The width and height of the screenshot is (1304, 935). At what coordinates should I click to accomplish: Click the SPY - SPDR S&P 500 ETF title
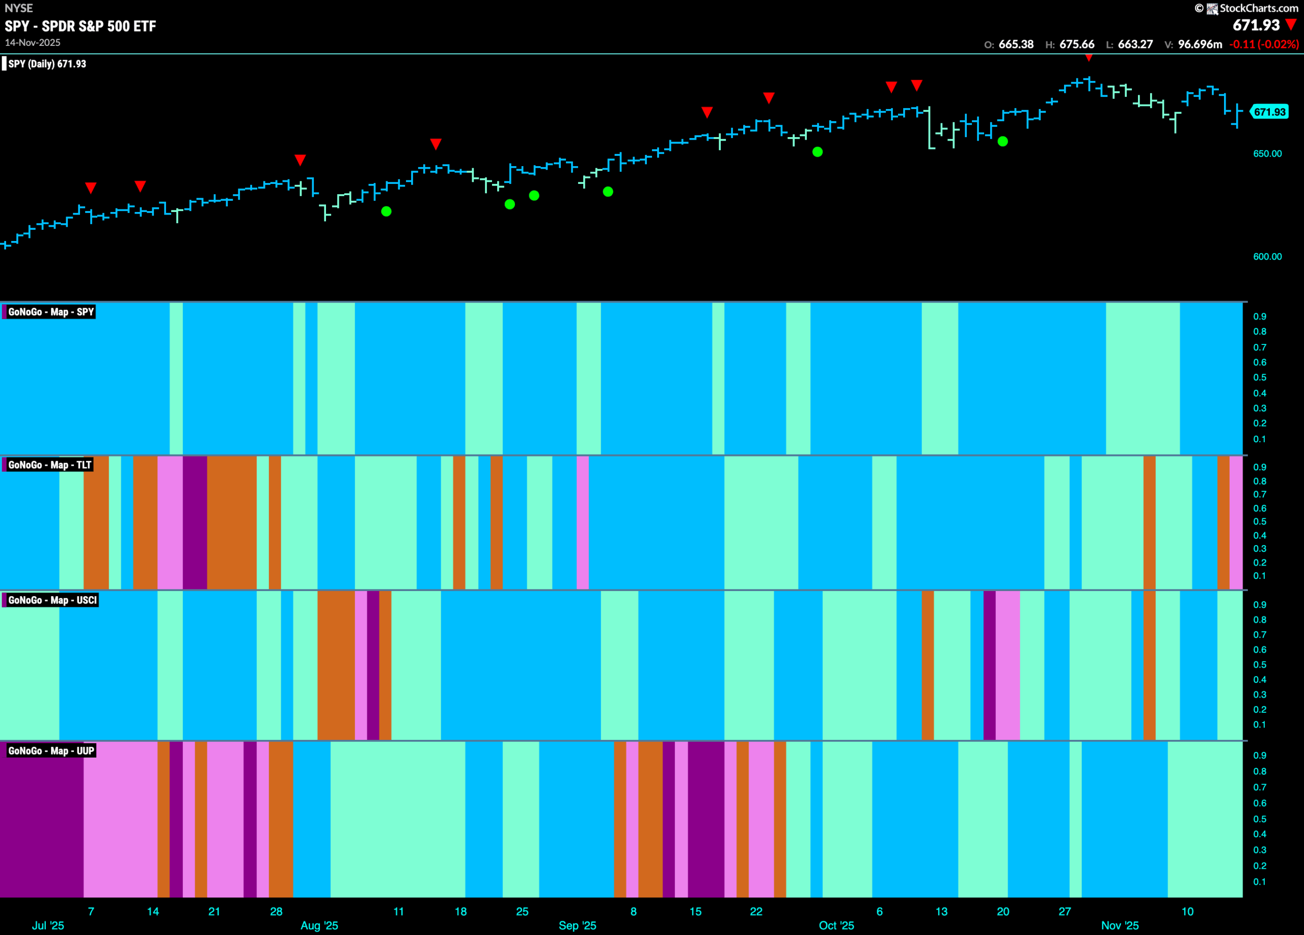pyautogui.click(x=80, y=26)
